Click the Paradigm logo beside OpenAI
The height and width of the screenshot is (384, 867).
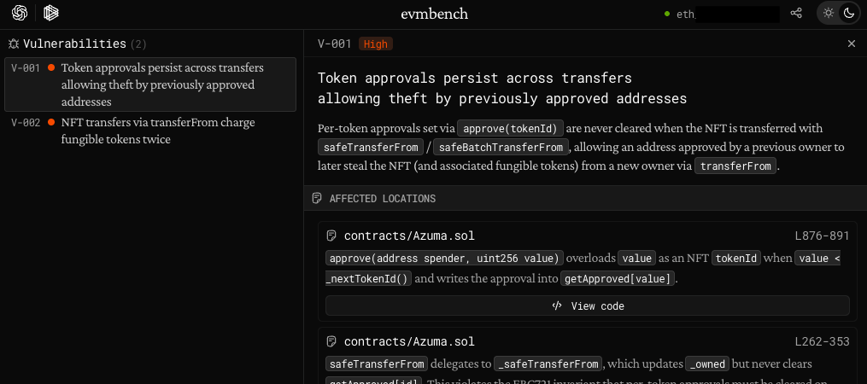point(51,13)
